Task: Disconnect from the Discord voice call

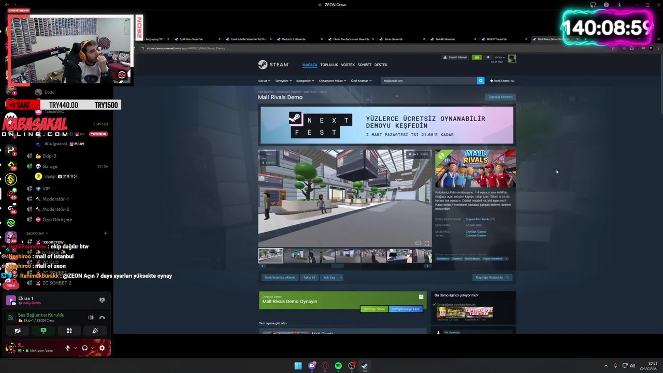Action: click(102, 318)
